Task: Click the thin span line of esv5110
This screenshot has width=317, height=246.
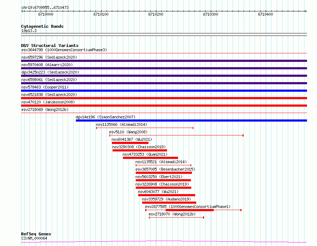Action: (x=176, y=135)
